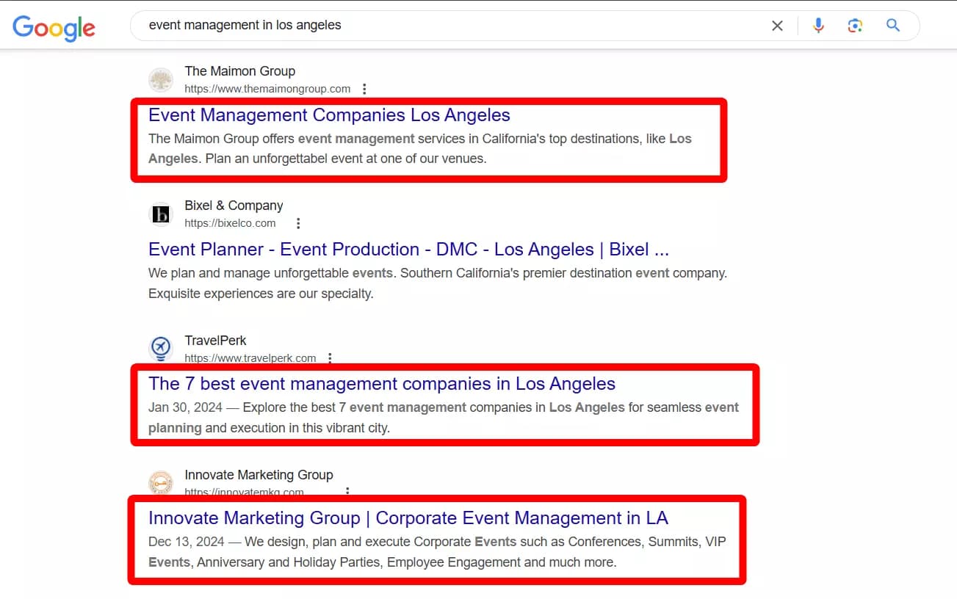957x599 pixels.
Task: Click the themaimongroup.com URL text
Action: (x=267, y=88)
